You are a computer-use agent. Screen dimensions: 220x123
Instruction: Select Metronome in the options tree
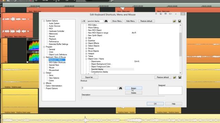click(53, 34)
